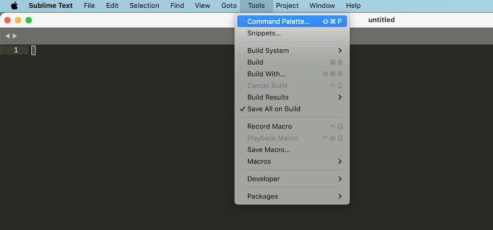Open the Selection menu

pyautogui.click(x=144, y=6)
